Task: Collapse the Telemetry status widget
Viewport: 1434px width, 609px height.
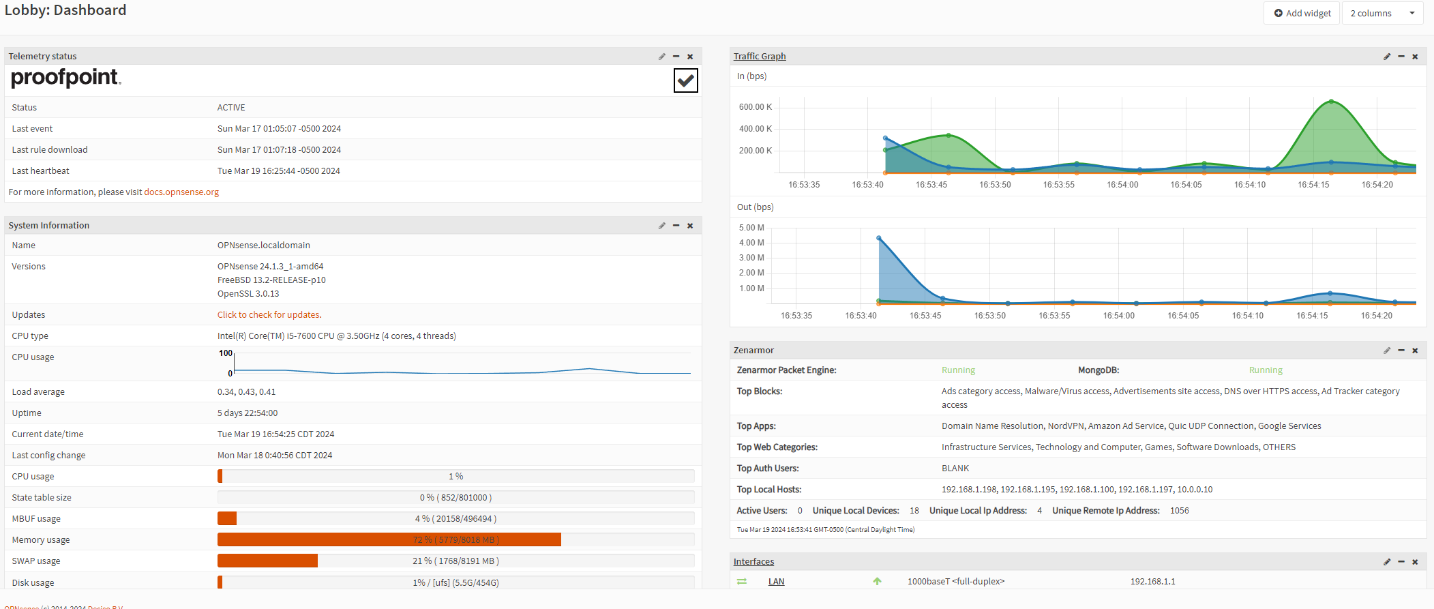Action: pos(676,57)
